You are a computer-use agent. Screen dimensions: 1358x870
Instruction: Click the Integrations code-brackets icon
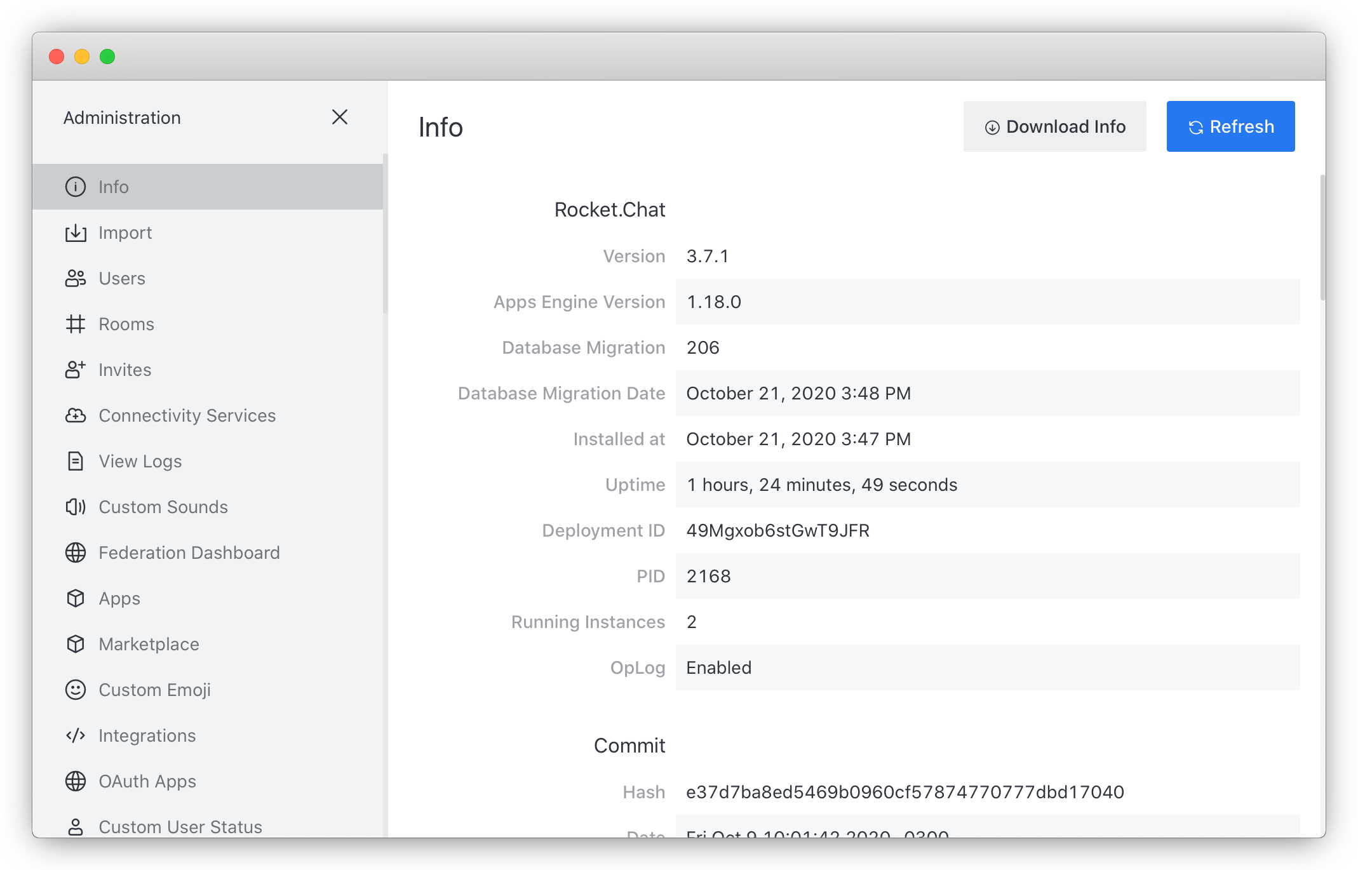click(76, 735)
